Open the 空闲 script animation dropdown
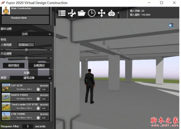The width and height of the screenshot is (181, 129). (26, 34)
